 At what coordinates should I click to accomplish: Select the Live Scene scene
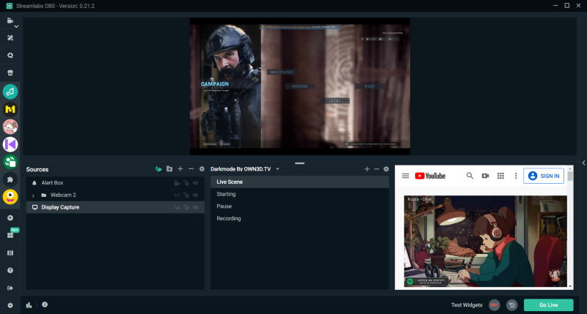click(299, 182)
